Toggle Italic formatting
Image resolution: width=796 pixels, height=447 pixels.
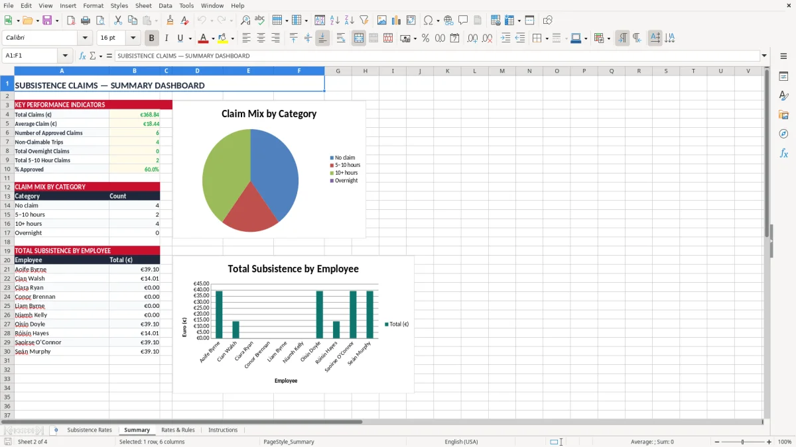[166, 38]
